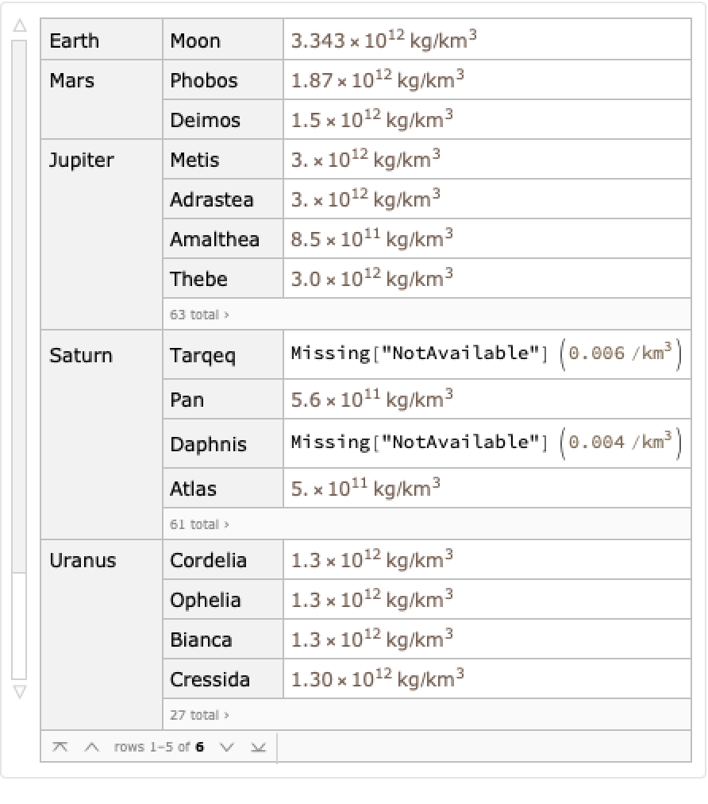This screenshot has height=804, width=708.
Task: Expand Saturn's 61 total moons
Action: (x=199, y=524)
